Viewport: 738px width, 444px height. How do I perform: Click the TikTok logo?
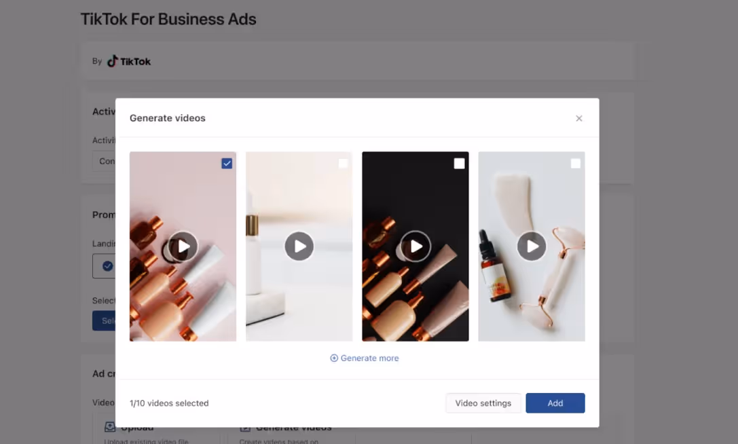point(129,61)
